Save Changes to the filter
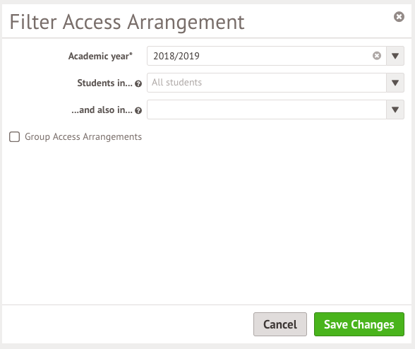The height and width of the screenshot is (349, 415). 359,324
